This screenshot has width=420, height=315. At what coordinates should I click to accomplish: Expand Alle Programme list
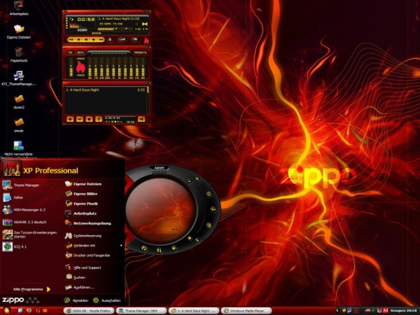(31, 289)
